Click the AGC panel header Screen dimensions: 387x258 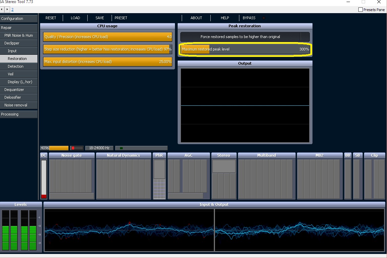188,155
